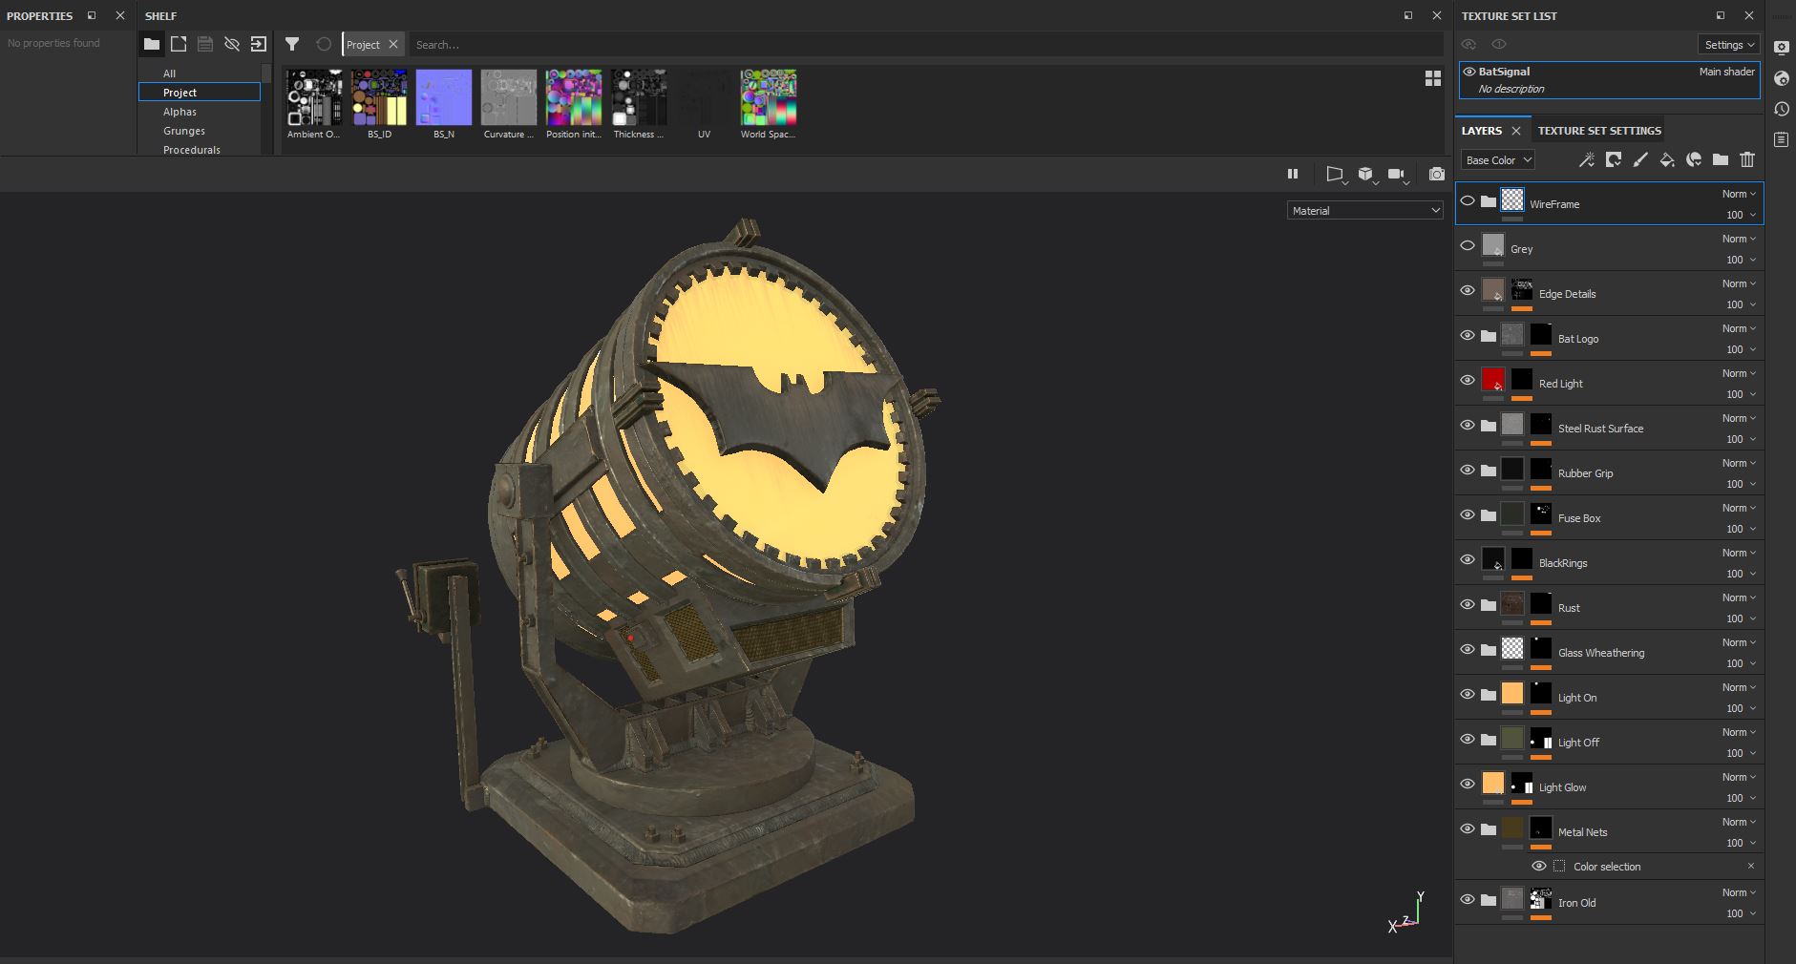Hide the WireFrame layer
The height and width of the screenshot is (964, 1796).
coord(1468,200)
